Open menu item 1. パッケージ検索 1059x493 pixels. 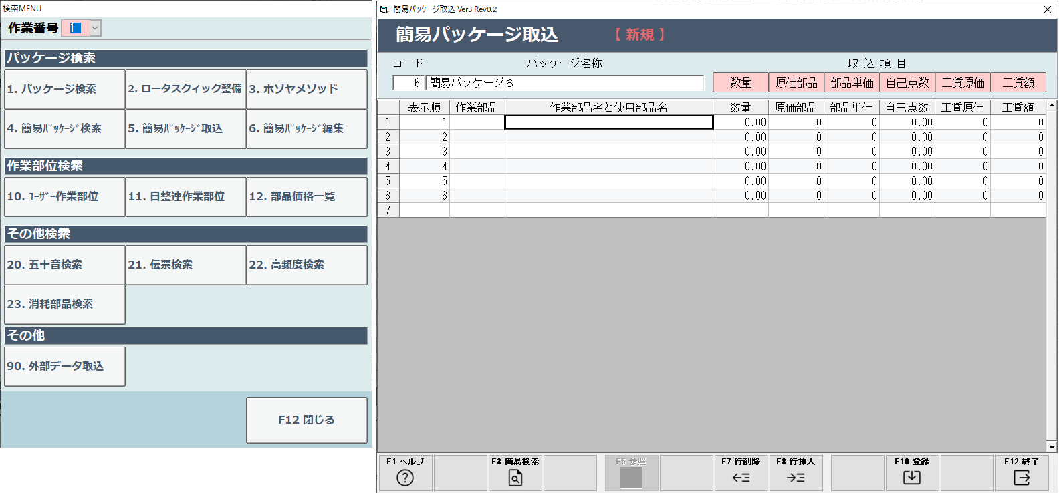point(65,89)
